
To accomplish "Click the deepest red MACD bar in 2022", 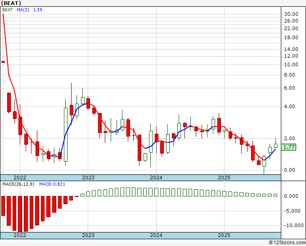I will coord(20,214).
